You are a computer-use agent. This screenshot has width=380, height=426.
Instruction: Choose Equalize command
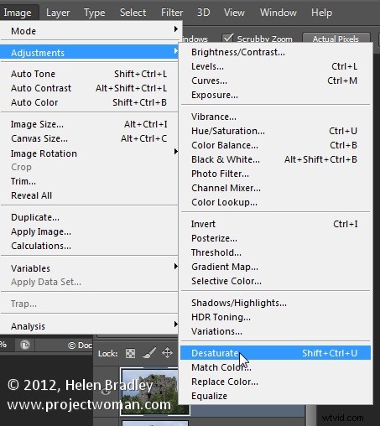click(275, 396)
